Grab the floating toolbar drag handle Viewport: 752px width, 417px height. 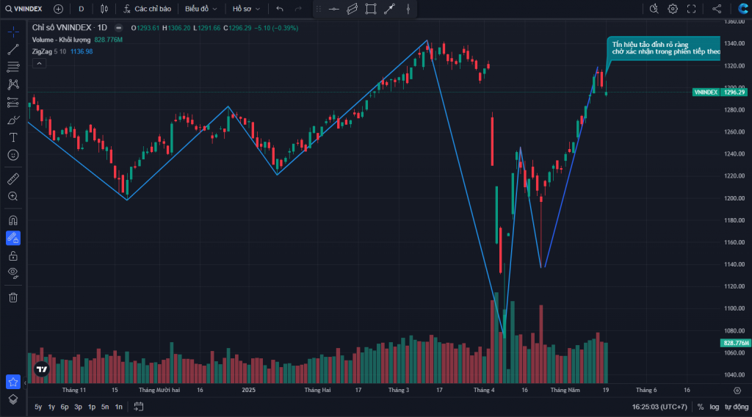click(319, 9)
